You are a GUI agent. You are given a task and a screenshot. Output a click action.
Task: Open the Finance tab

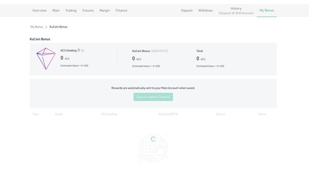[x=121, y=10]
